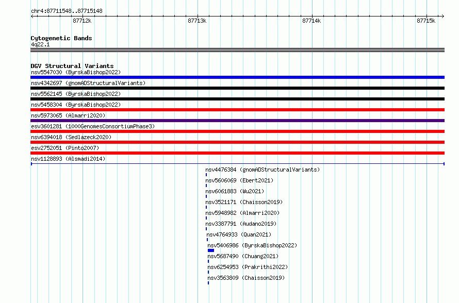Click nsv1128893 (Alsmadi2014) label

(x=68, y=159)
